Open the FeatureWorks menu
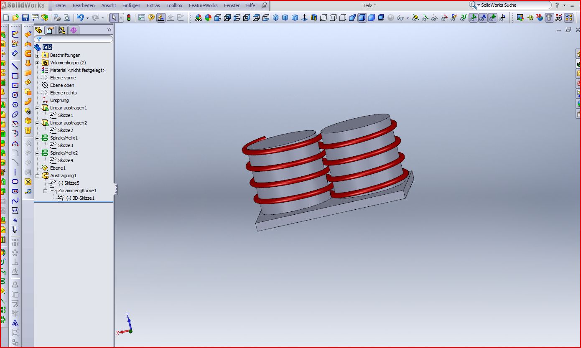The width and height of the screenshot is (581, 348). [x=203, y=5]
